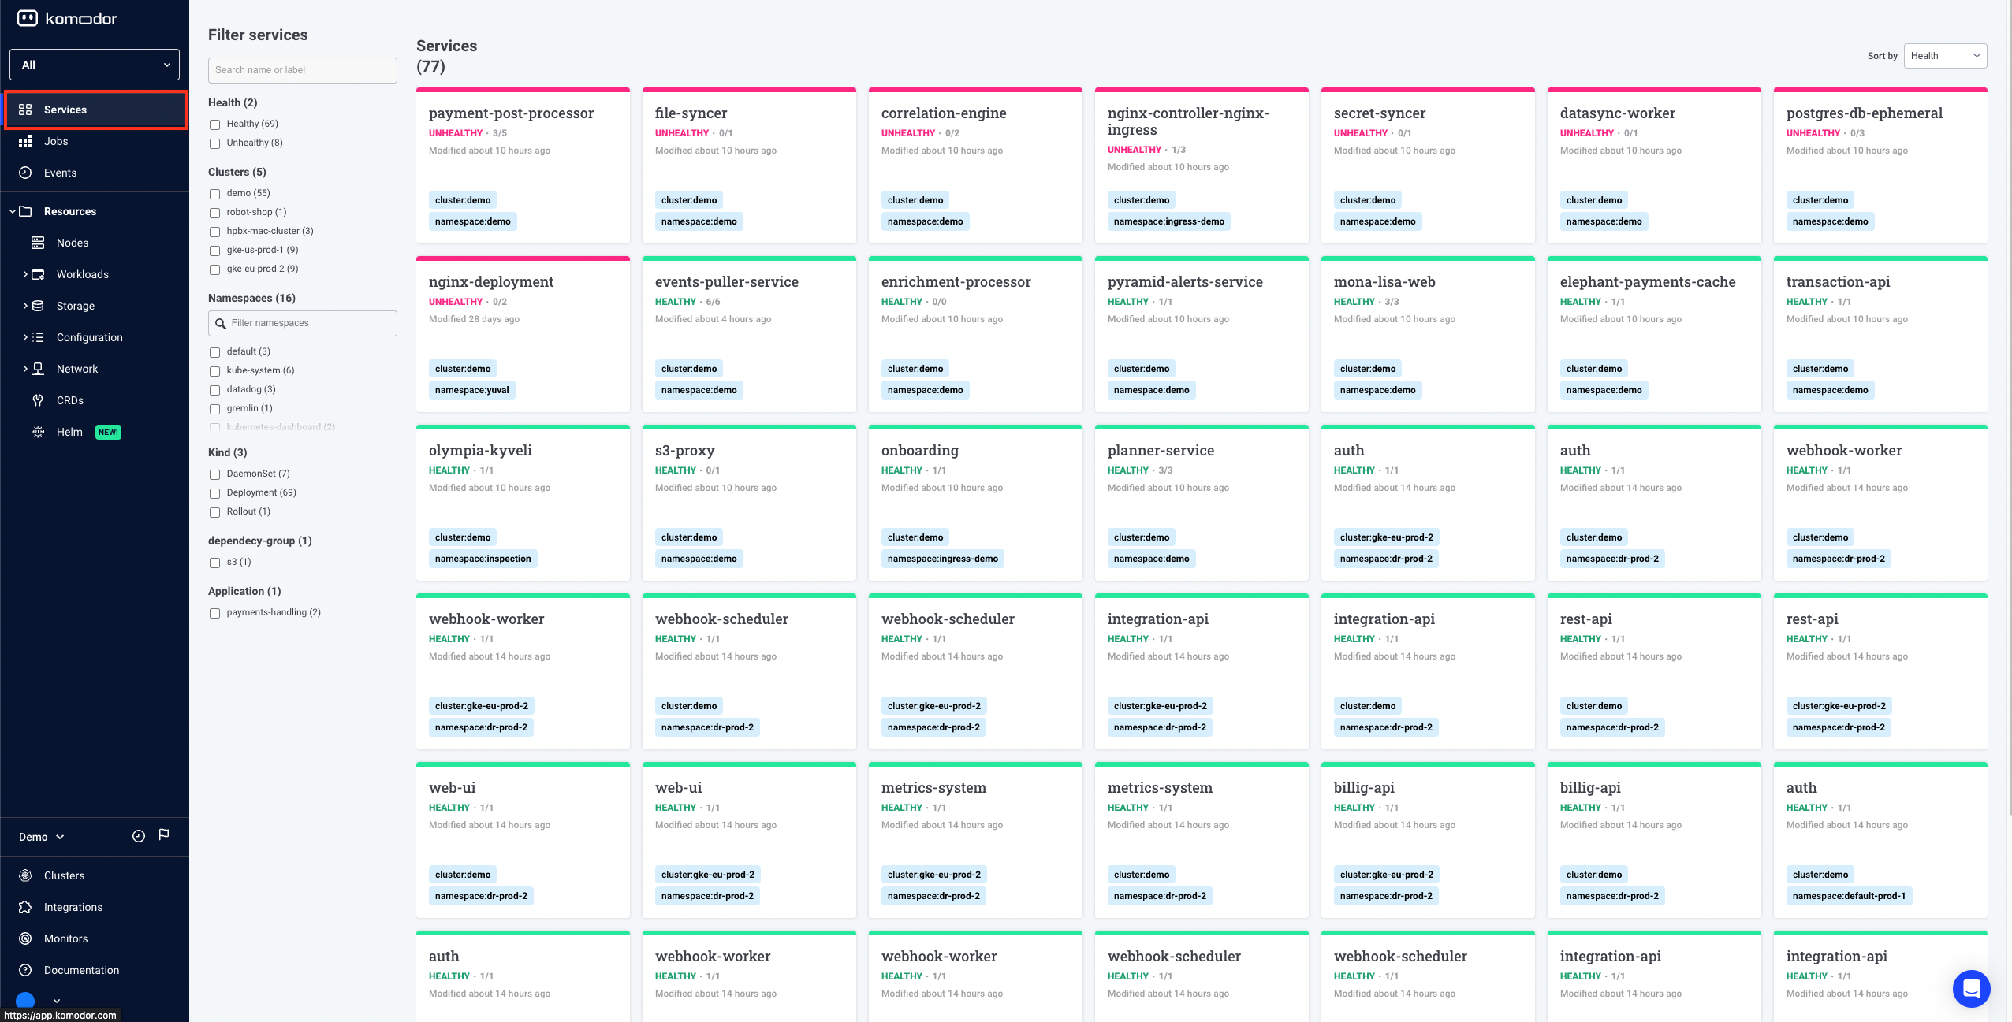Click the user avatar circle
Image resolution: width=2012 pixels, height=1022 pixels.
click(25, 1001)
